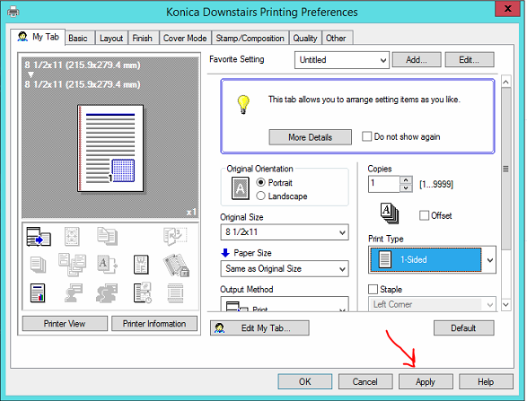Click the printer icon in title bar
This screenshot has height=401, width=527.
tap(13, 12)
